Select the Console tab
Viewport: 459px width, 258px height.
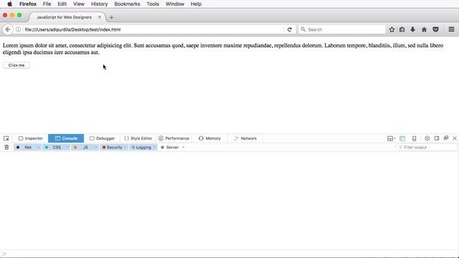[66, 138]
